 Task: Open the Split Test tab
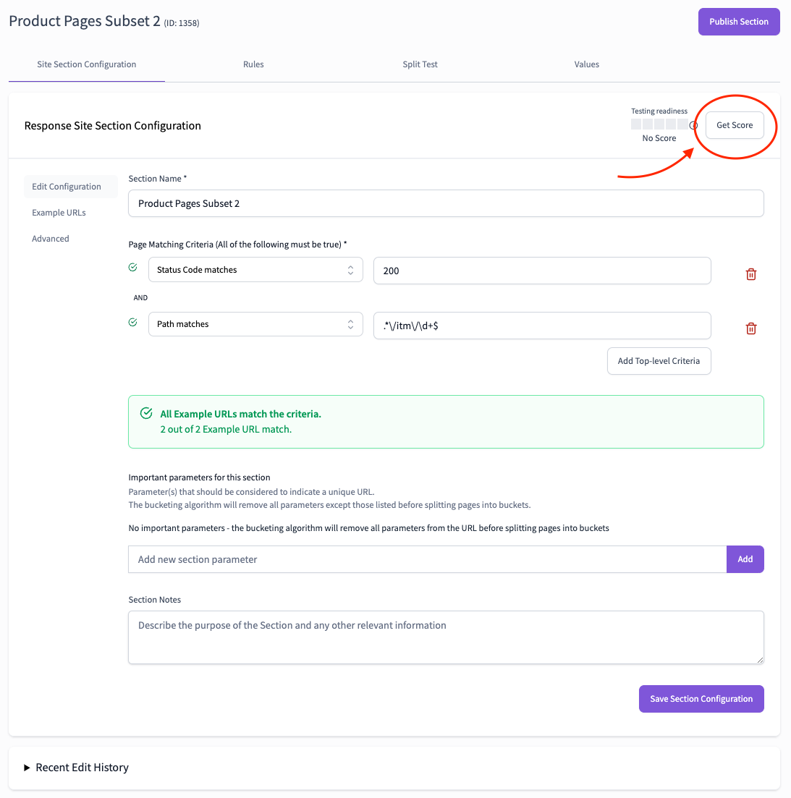click(420, 64)
